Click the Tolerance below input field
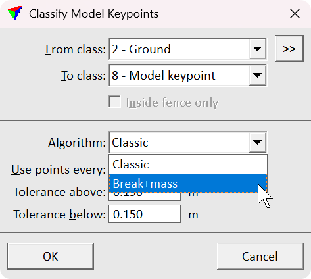 click(145, 214)
